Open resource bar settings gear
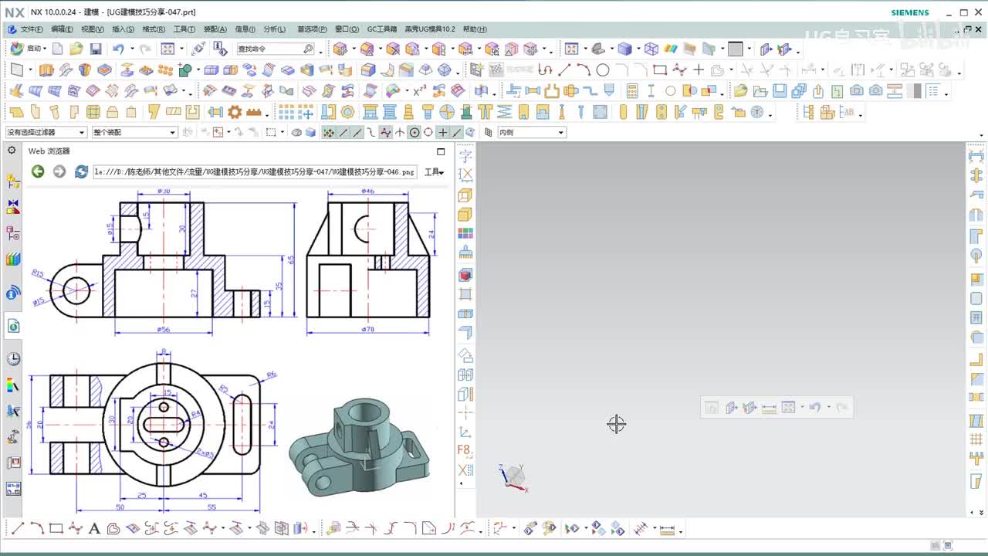988x556 pixels. pyautogui.click(x=12, y=151)
